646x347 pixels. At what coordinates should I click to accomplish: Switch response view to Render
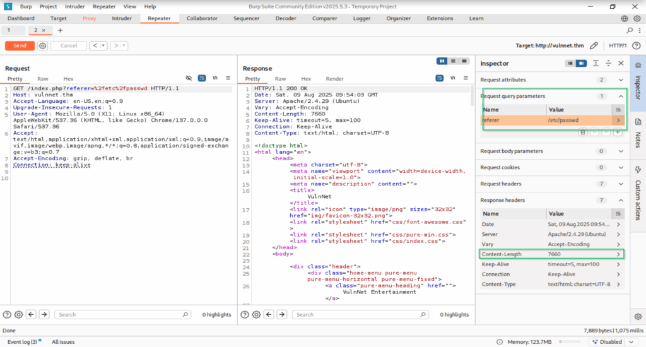(x=334, y=79)
